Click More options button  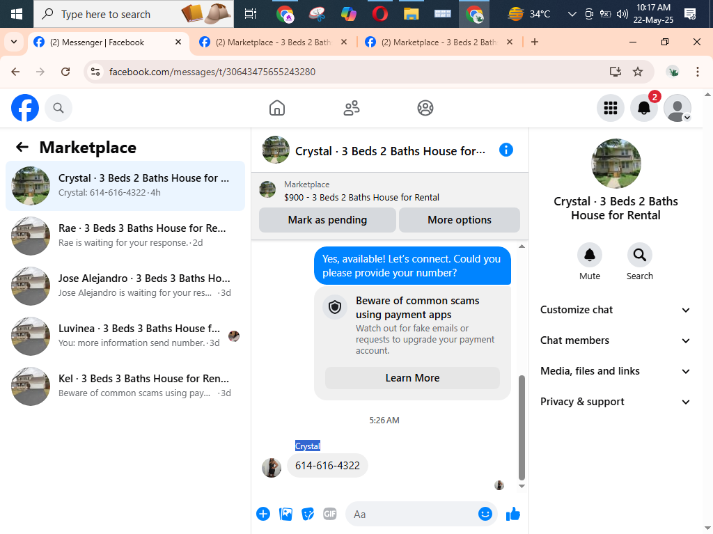pyautogui.click(x=460, y=220)
